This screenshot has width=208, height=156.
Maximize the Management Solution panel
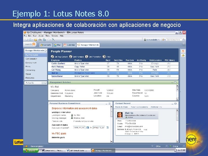pyautogui.click(x=175, y=82)
